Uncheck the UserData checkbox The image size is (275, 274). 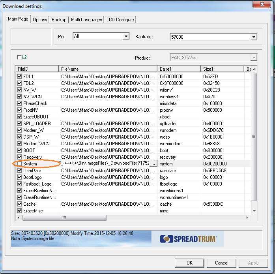pyautogui.click(x=19, y=171)
